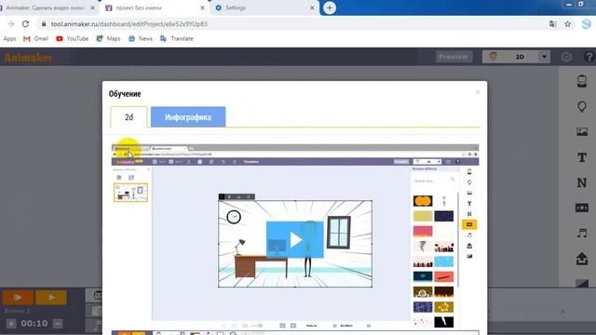Close the Обучение tutorial dialog

(x=478, y=92)
